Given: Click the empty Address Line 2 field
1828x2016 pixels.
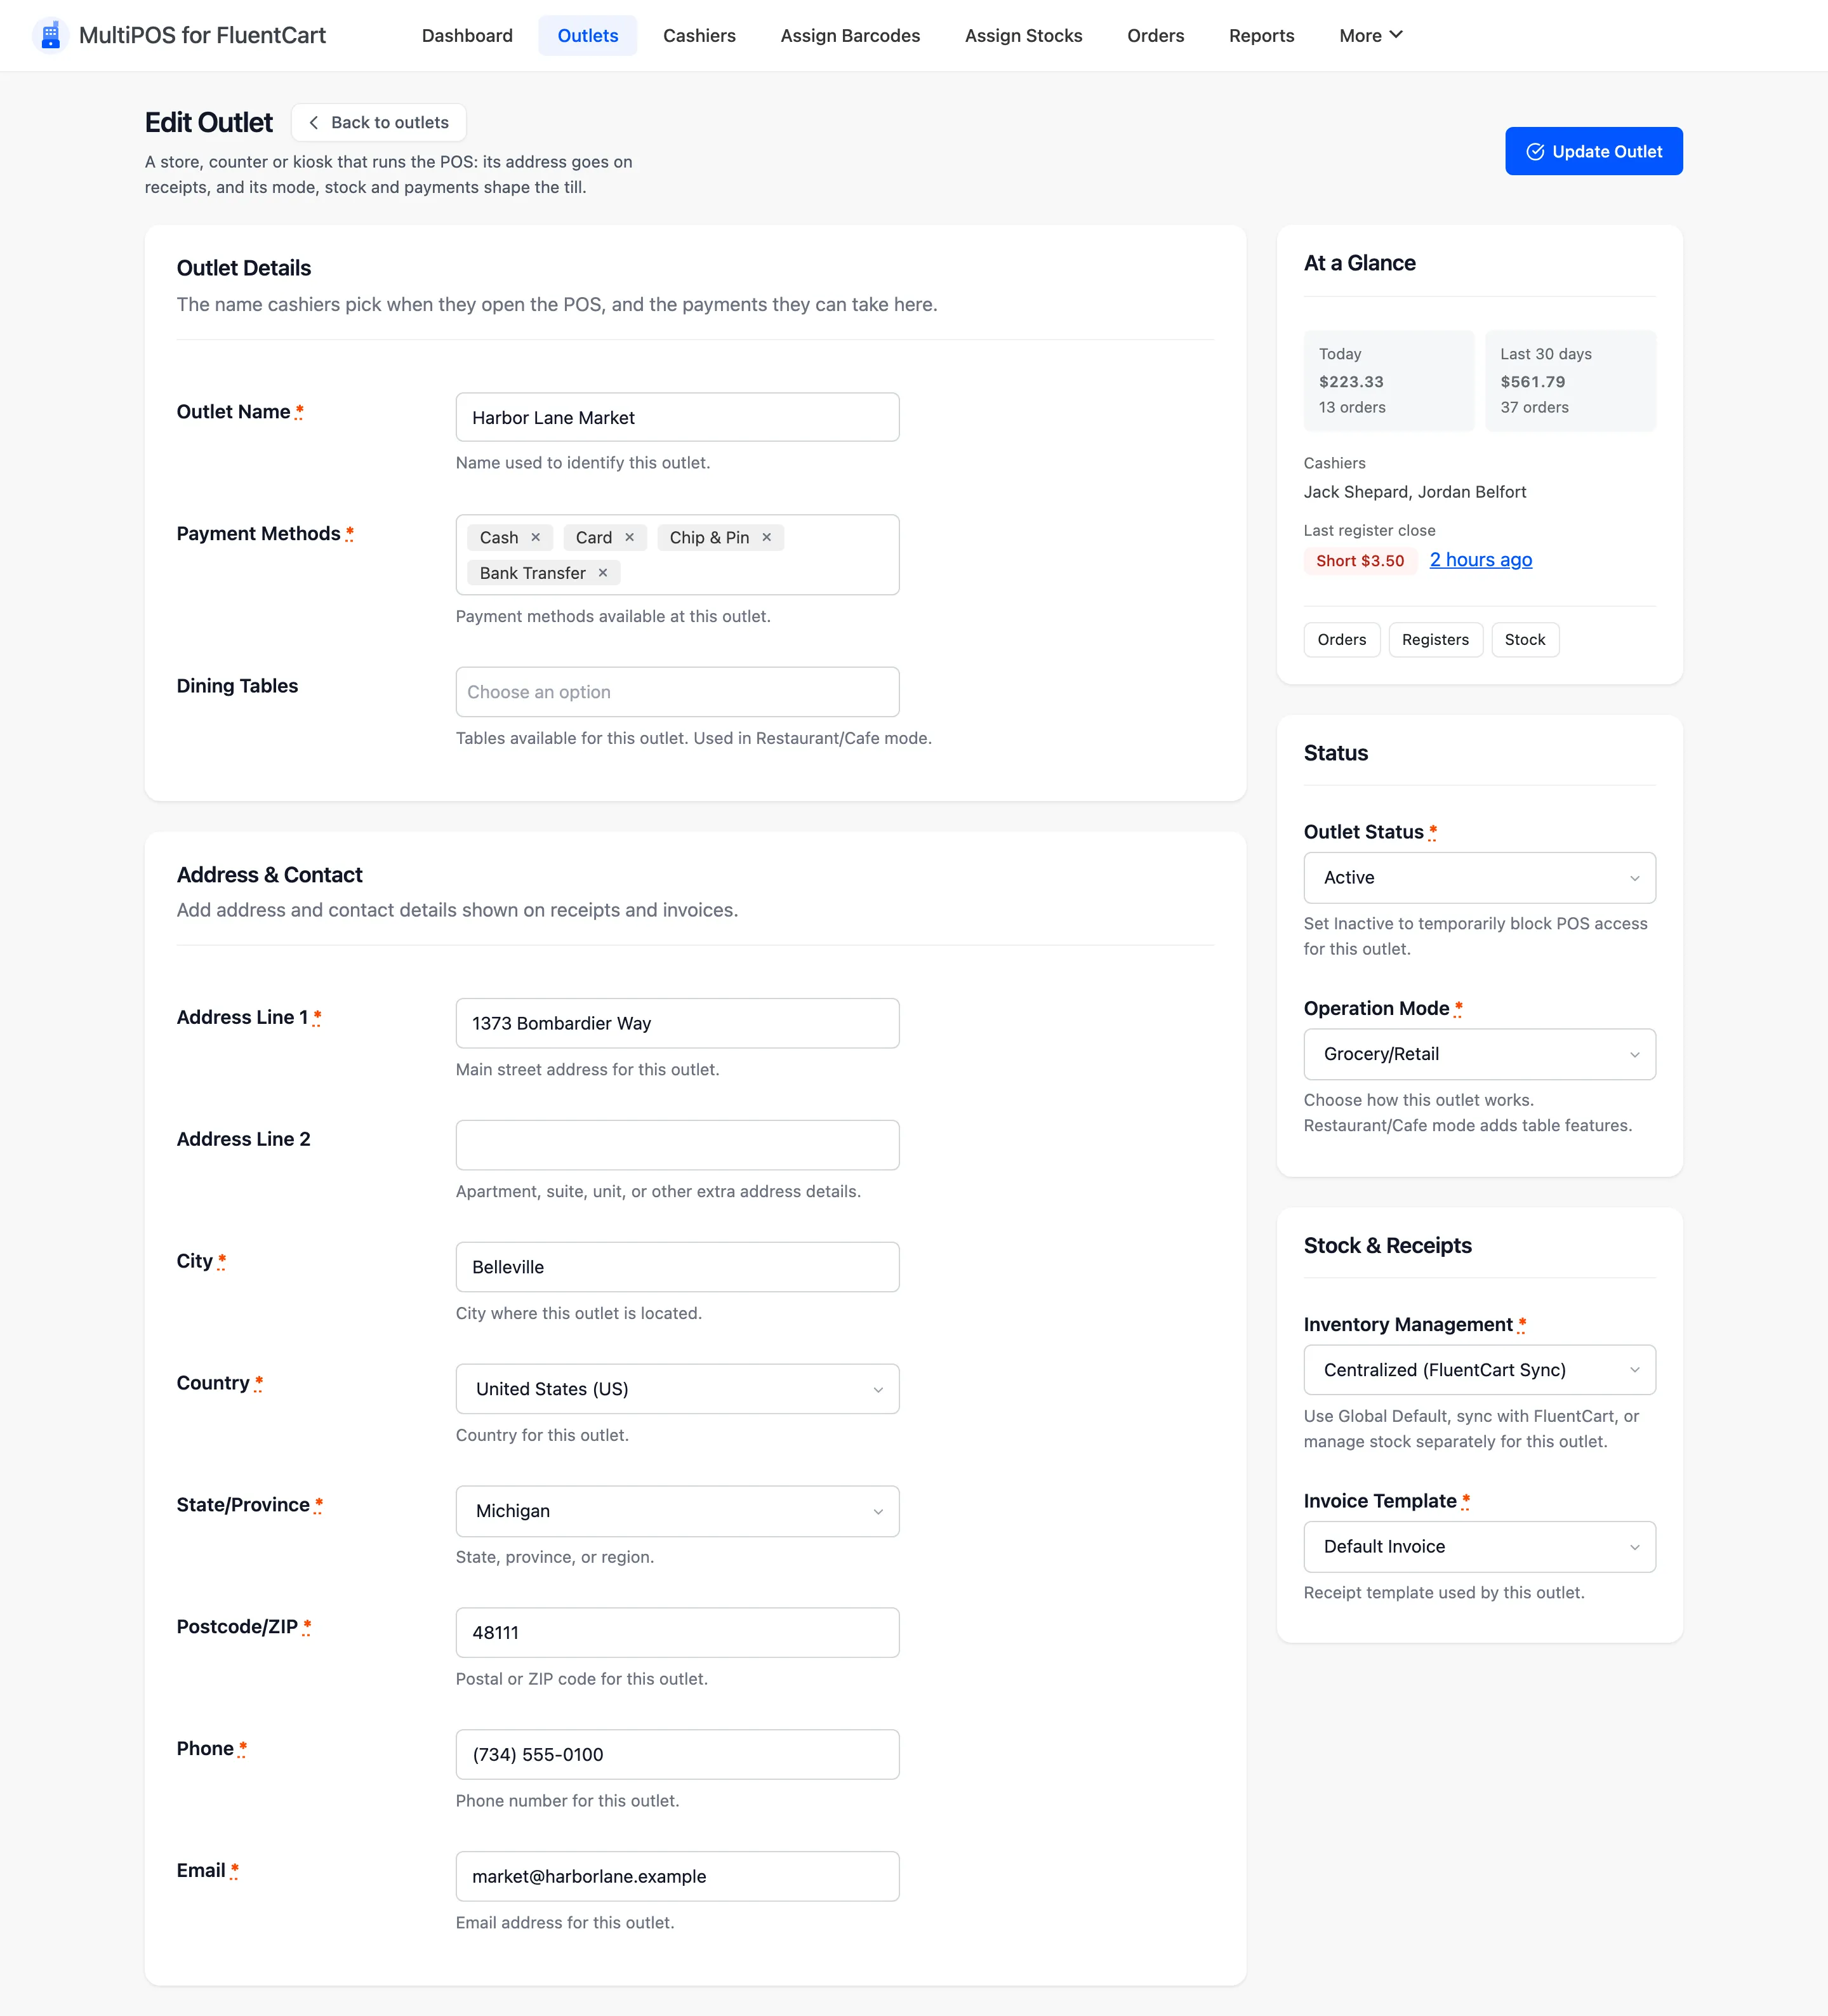Looking at the screenshot, I should click(x=677, y=1145).
